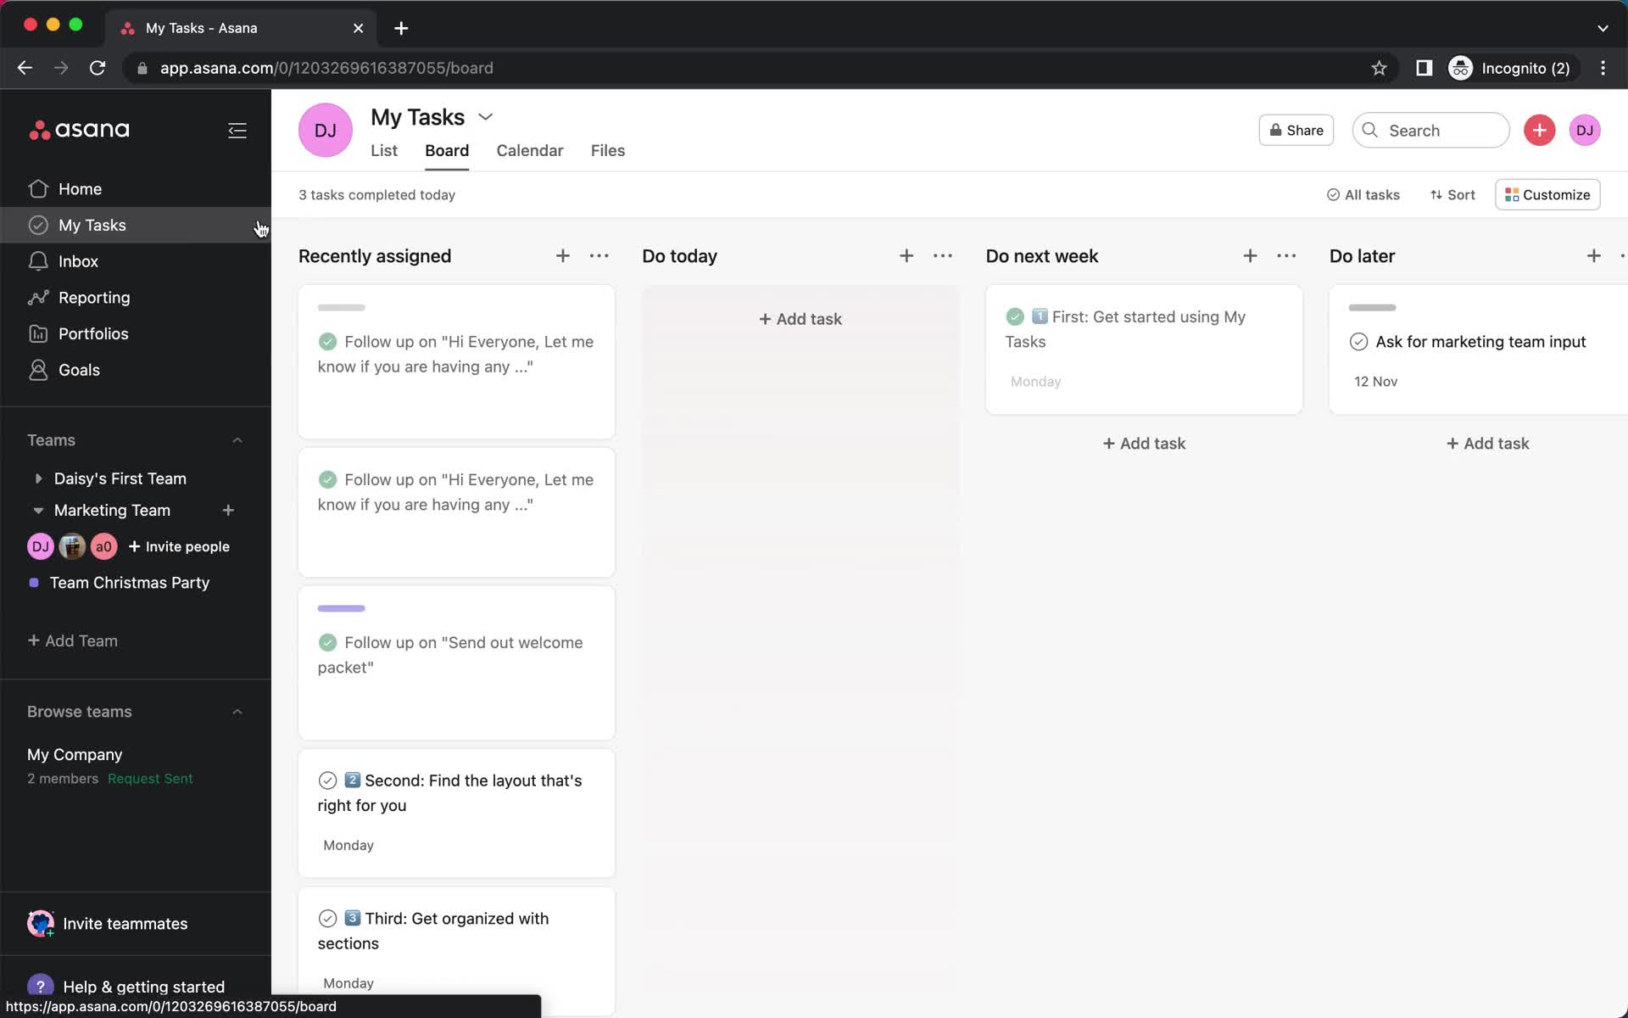The image size is (1628, 1018).
Task: Switch to the List tab
Action: click(383, 150)
